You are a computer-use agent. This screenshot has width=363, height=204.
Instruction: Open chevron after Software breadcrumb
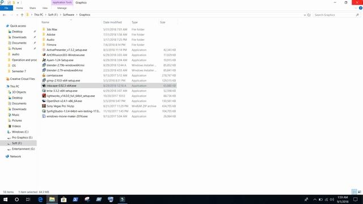point(77,15)
